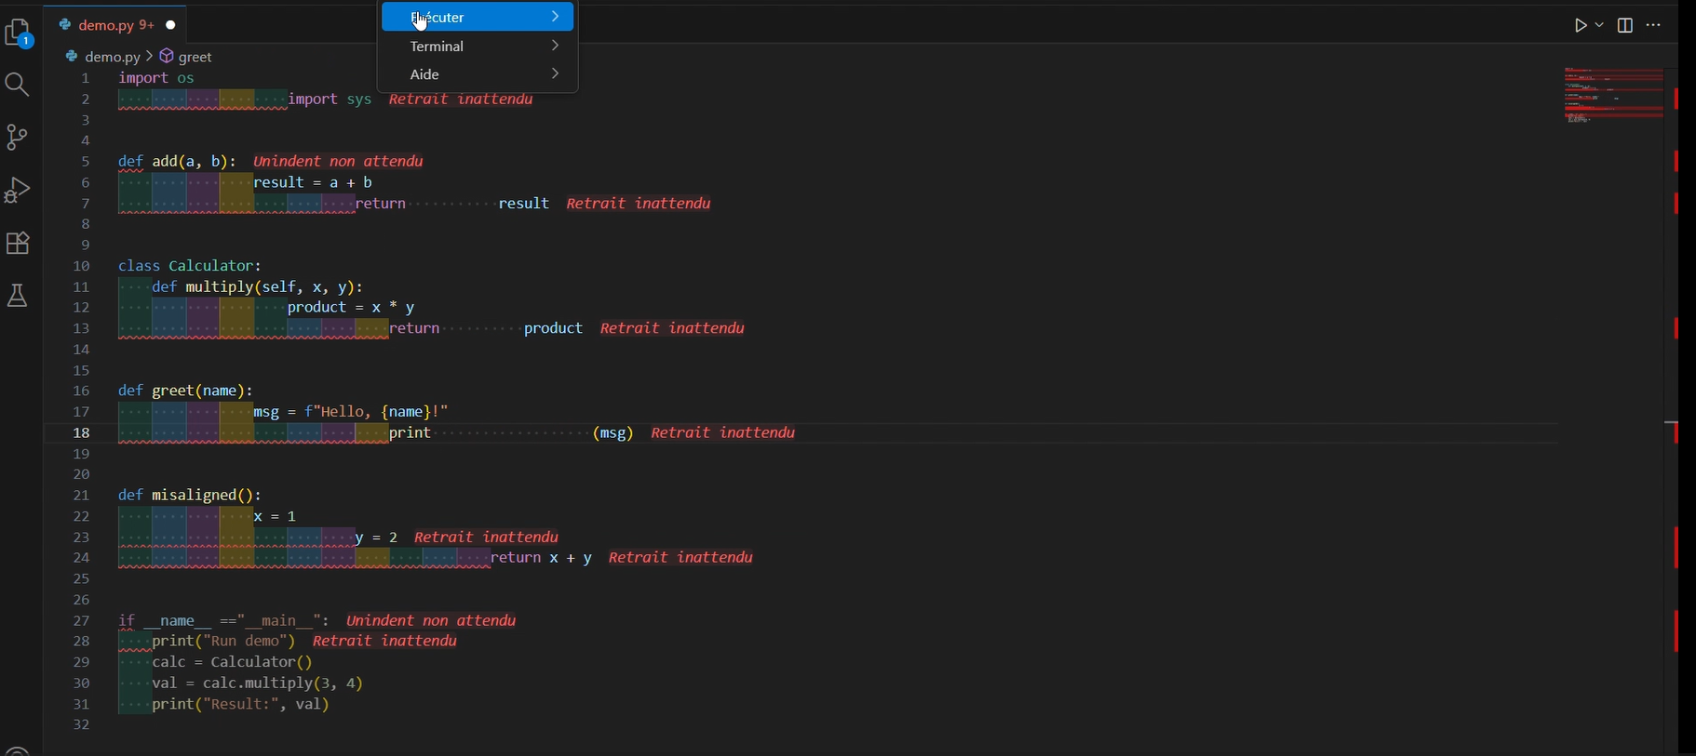This screenshot has height=756, width=1696.
Task: Open the Aide menu
Action: 478,74
